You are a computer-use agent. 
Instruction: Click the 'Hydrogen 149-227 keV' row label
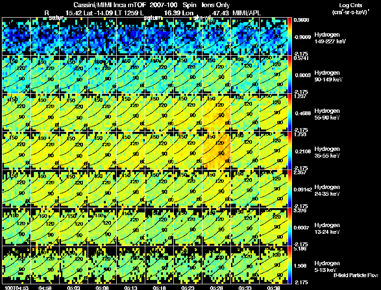point(330,38)
